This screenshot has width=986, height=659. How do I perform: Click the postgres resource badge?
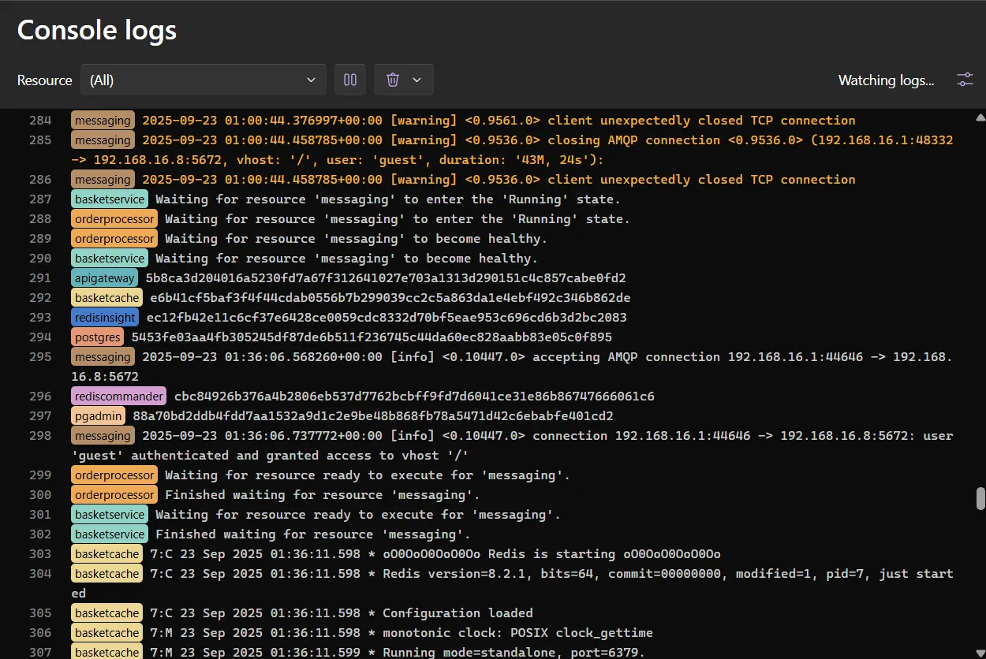click(x=98, y=337)
